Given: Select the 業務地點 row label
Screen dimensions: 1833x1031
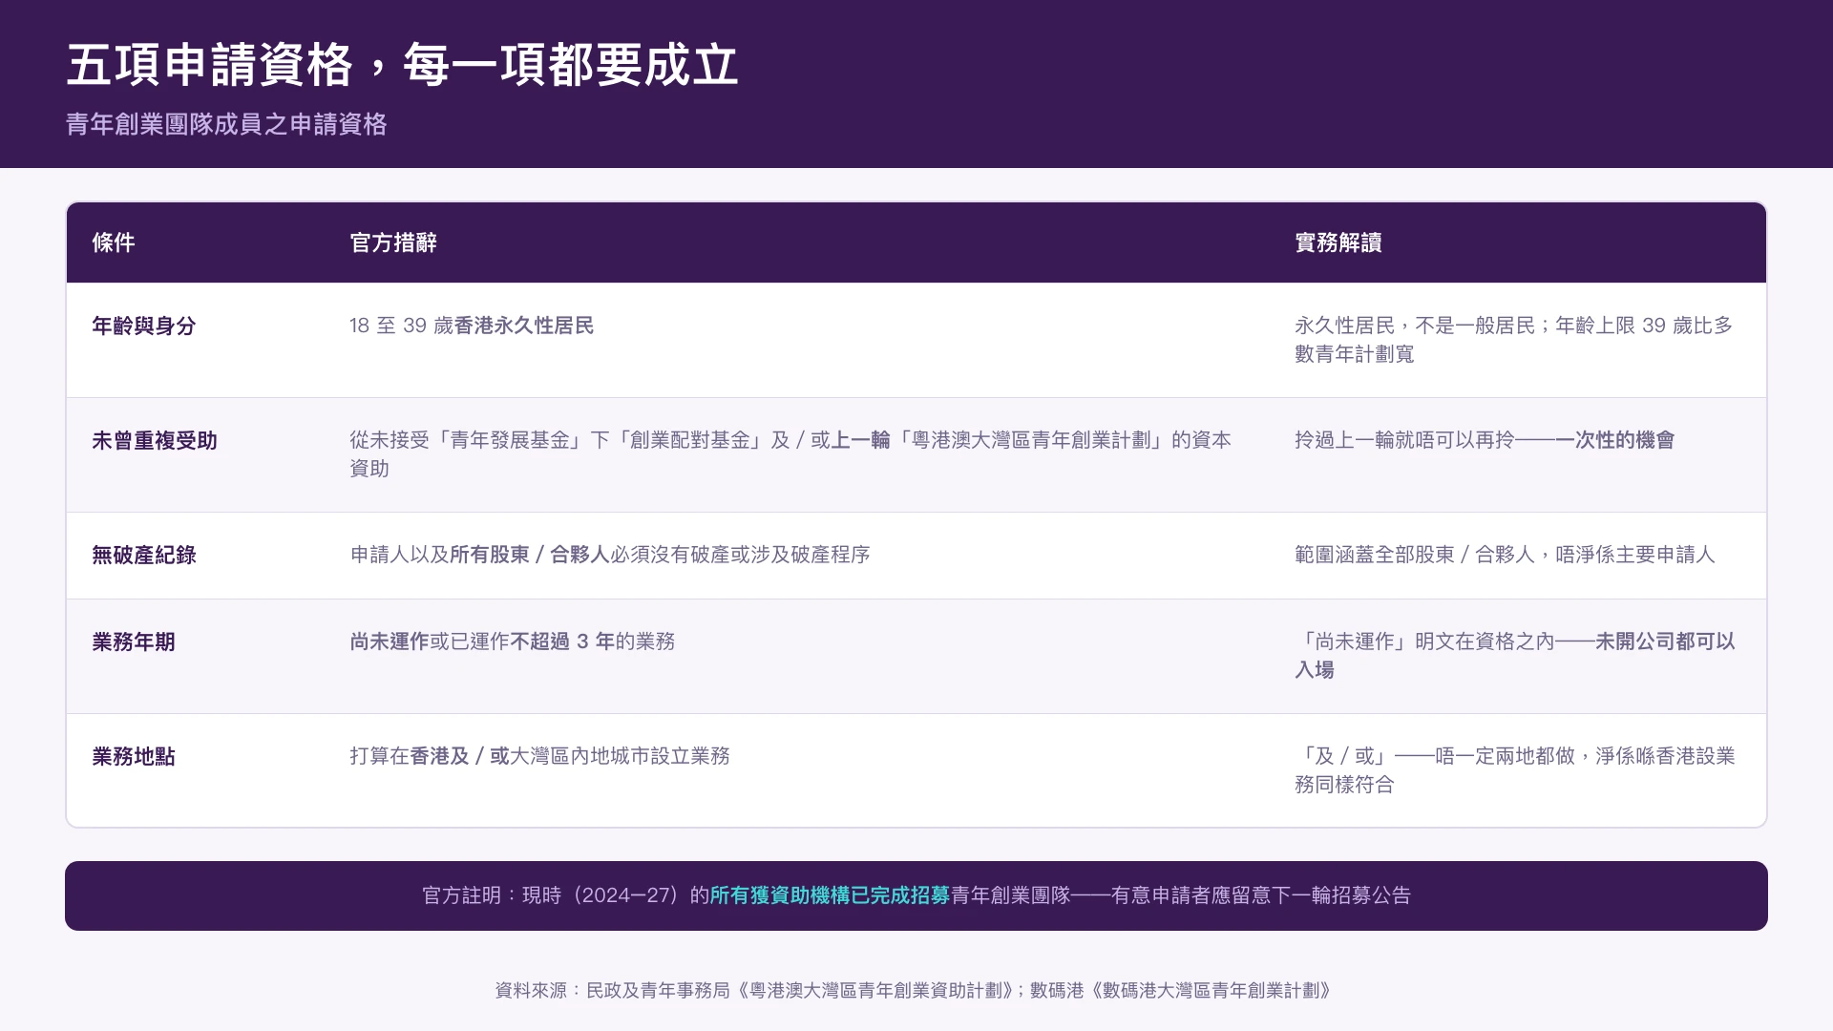Looking at the screenshot, I should 134,756.
